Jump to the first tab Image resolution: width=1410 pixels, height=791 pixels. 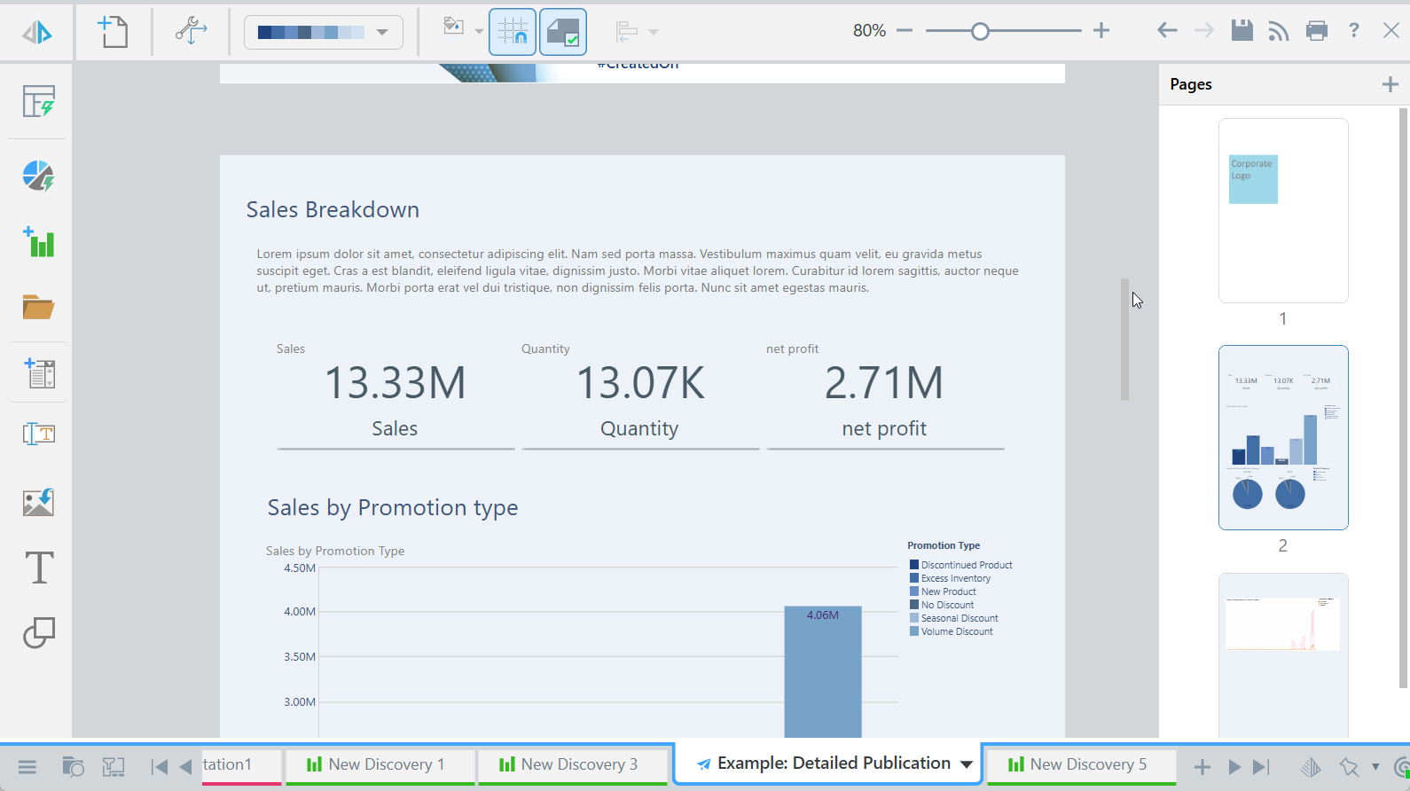(160, 767)
